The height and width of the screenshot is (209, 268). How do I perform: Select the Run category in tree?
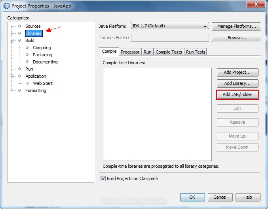pos(29,69)
